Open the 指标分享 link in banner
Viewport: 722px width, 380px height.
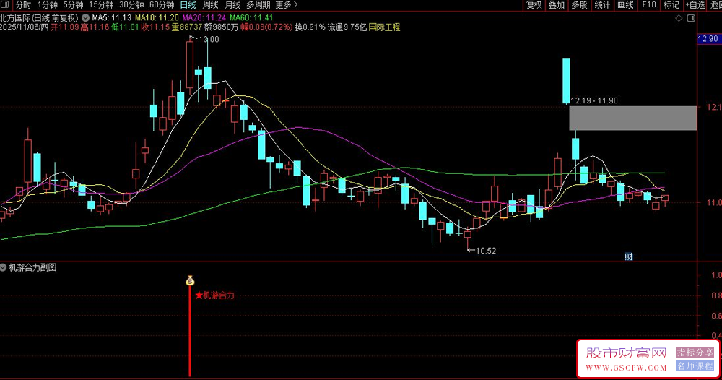pos(695,353)
